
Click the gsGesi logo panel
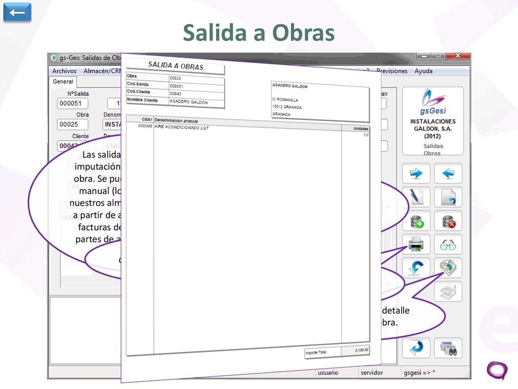[433, 121]
